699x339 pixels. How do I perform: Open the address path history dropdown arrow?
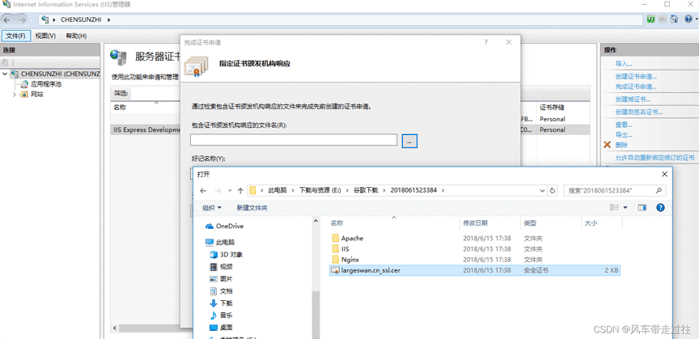pyautogui.click(x=543, y=190)
